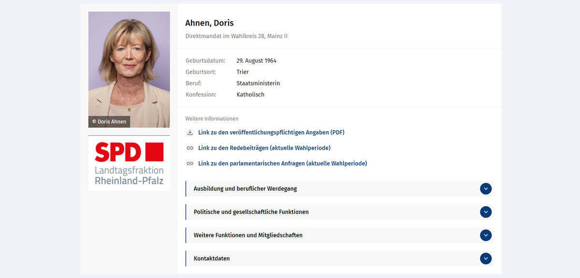The width and height of the screenshot is (580, 278).
Task: Click the chain icon beside the parlamentarischen Anfragen link
Action: point(190,163)
